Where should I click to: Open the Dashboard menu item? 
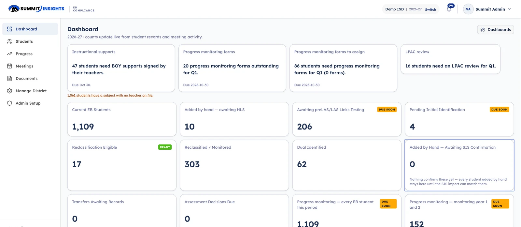coord(30,29)
